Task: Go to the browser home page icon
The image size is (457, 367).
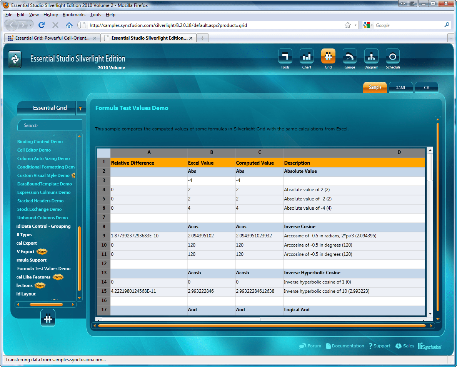Action: point(69,25)
